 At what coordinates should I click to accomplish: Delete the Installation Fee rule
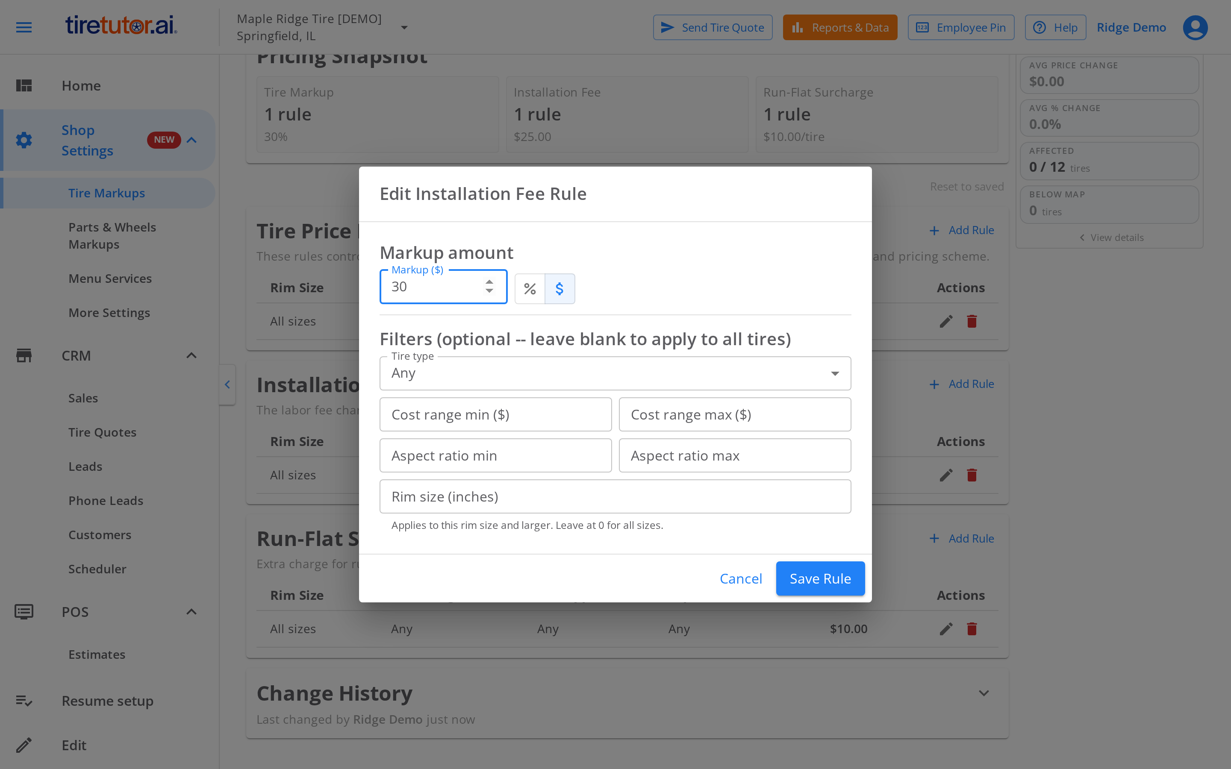(972, 475)
